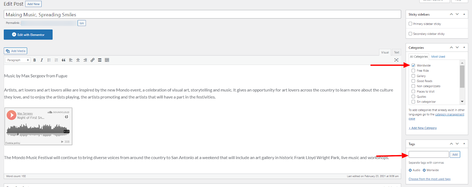Uncheck the Worldwide category checkbox
The width and height of the screenshot is (472, 187).
(x=413, y=65)
